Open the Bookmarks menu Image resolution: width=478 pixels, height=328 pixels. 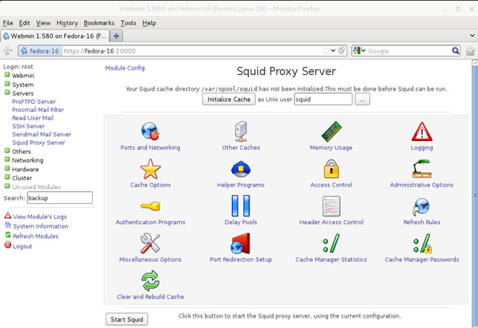[99, 23]
